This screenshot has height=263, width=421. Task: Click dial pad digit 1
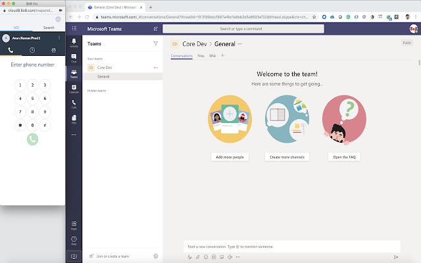pyautogui.click(x=20, y=85)
